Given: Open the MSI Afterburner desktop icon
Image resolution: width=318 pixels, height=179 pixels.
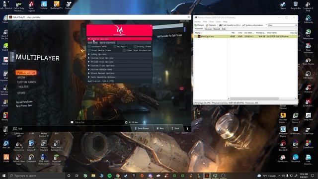Looking at the screenshot, I should click(308, 34).
